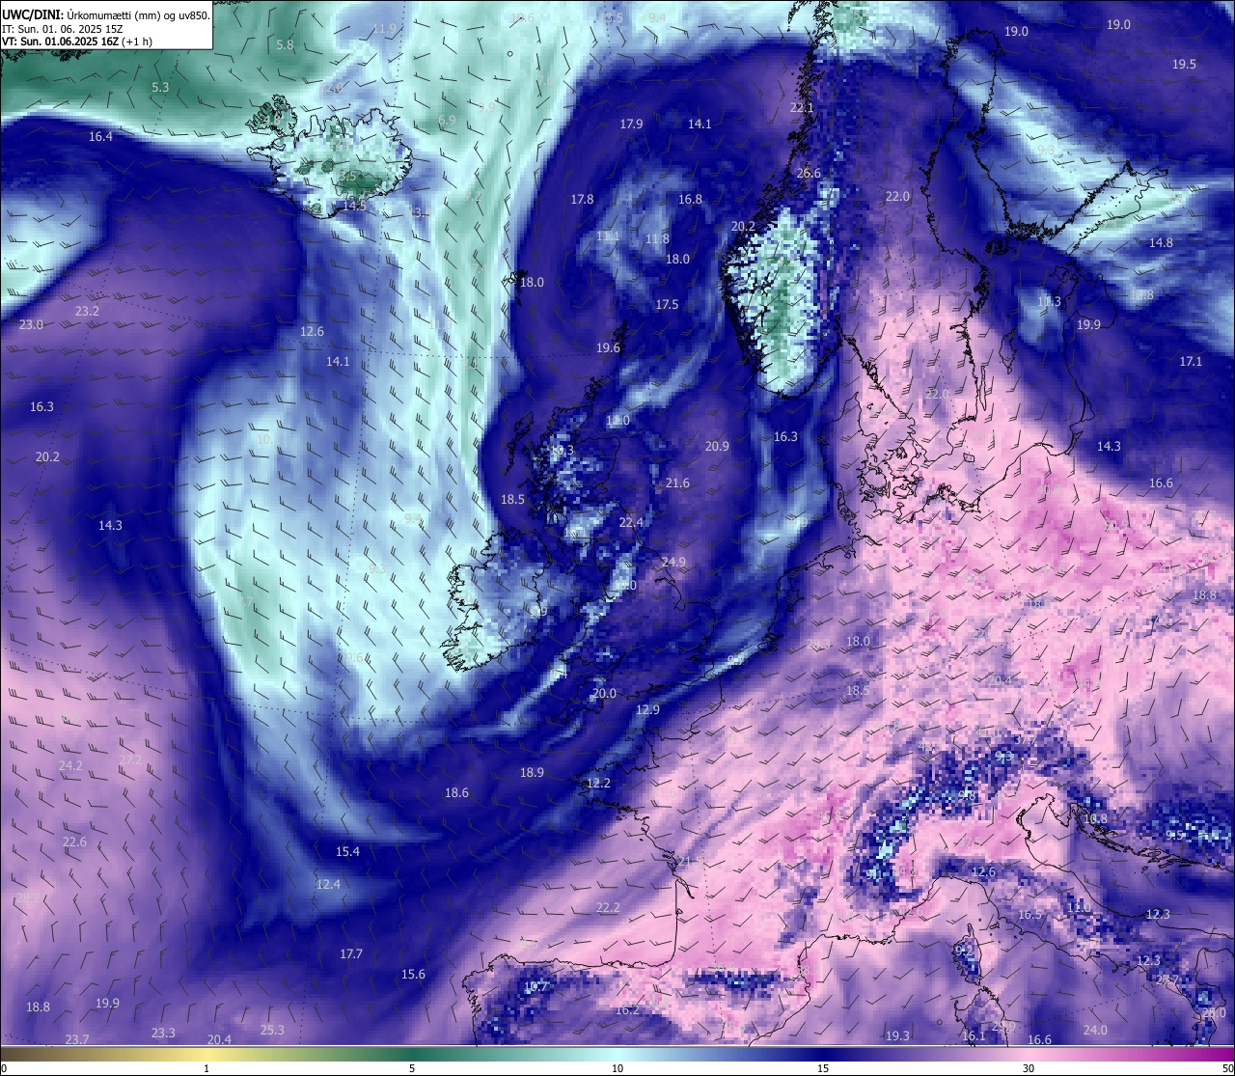The height and width of the screenshot is (1076, 1235).
Task: Click the UWC/DINI Úrkomumætti title text
Action: tap(106, 15)
